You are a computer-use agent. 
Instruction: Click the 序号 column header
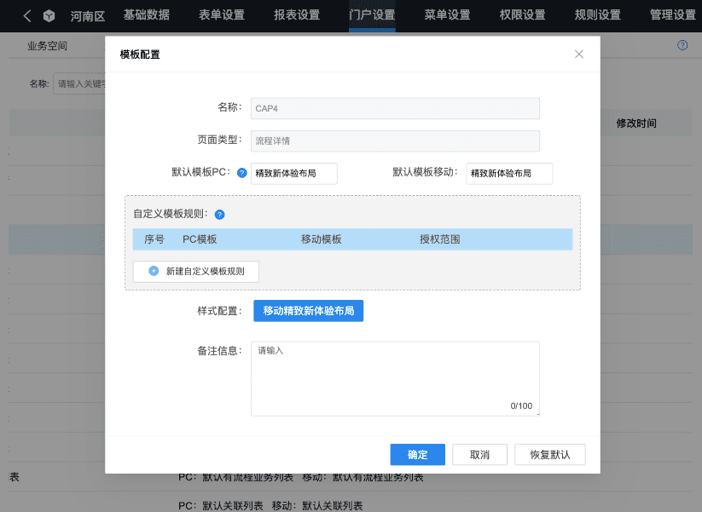[154, 239]
